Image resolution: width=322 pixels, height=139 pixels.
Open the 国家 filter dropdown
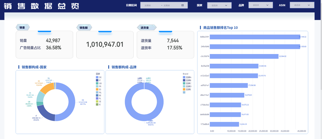point(219,5)
